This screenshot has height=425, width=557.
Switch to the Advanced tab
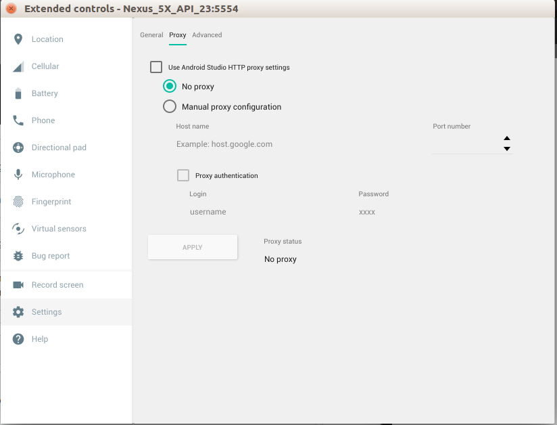207,35
